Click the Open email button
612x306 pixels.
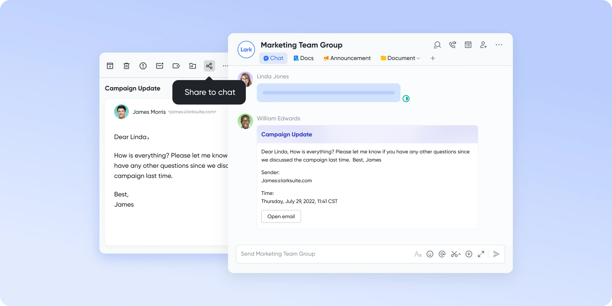point(281,216)
